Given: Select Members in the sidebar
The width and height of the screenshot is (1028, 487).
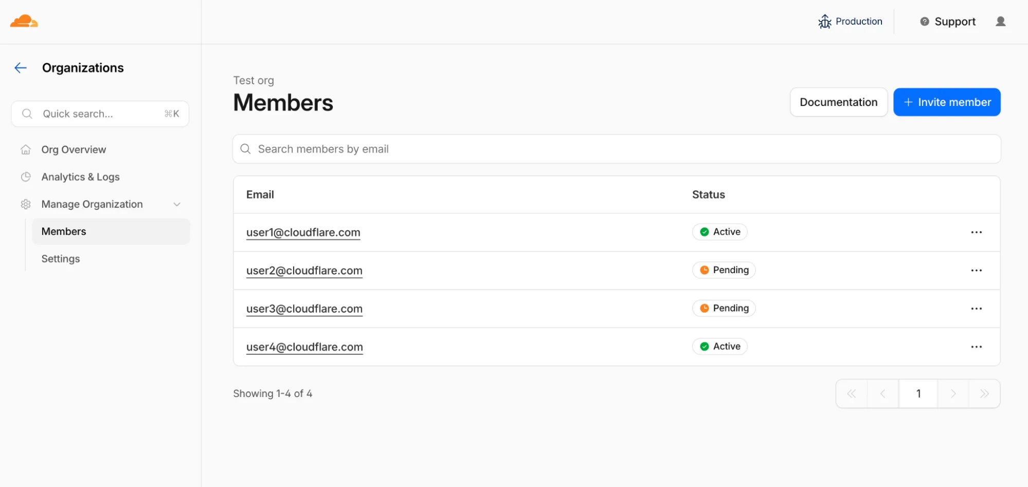Looking at the screenshot, I should click(x=64, y=231).
